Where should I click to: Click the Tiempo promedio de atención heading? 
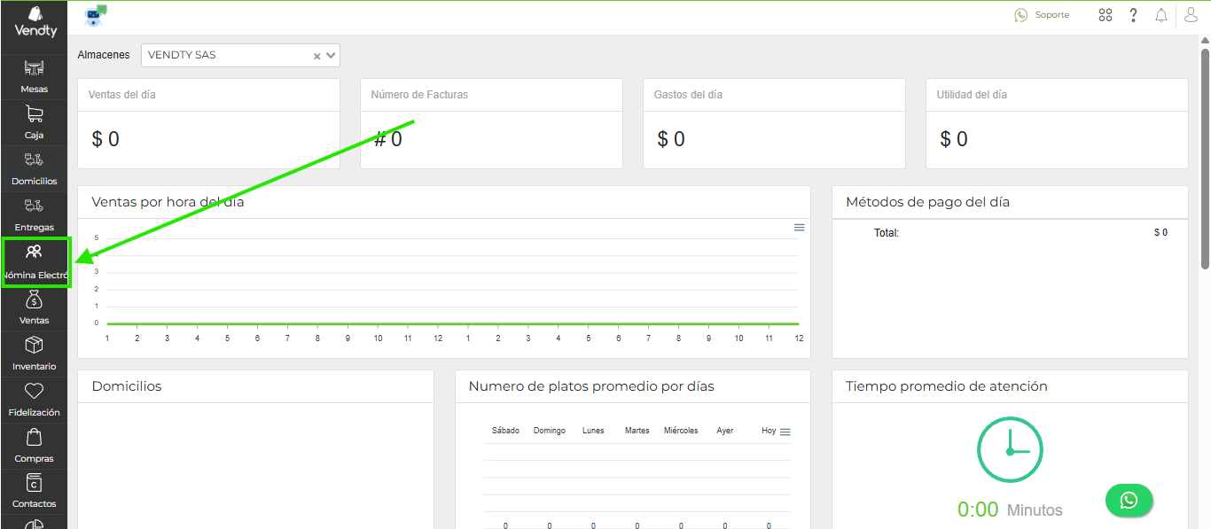[947, 386]
